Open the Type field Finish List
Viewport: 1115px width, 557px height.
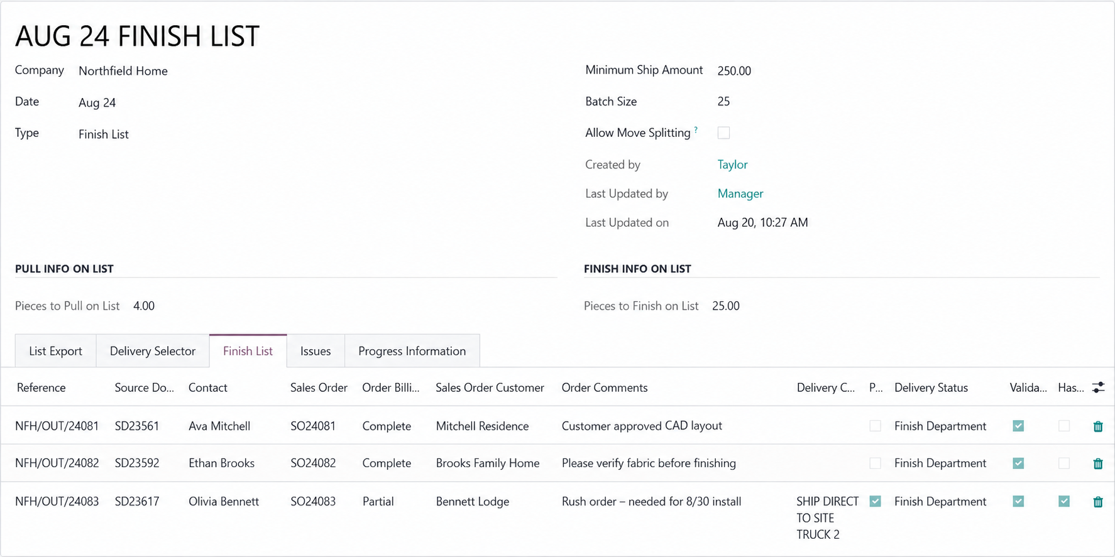tap(104, 134)
